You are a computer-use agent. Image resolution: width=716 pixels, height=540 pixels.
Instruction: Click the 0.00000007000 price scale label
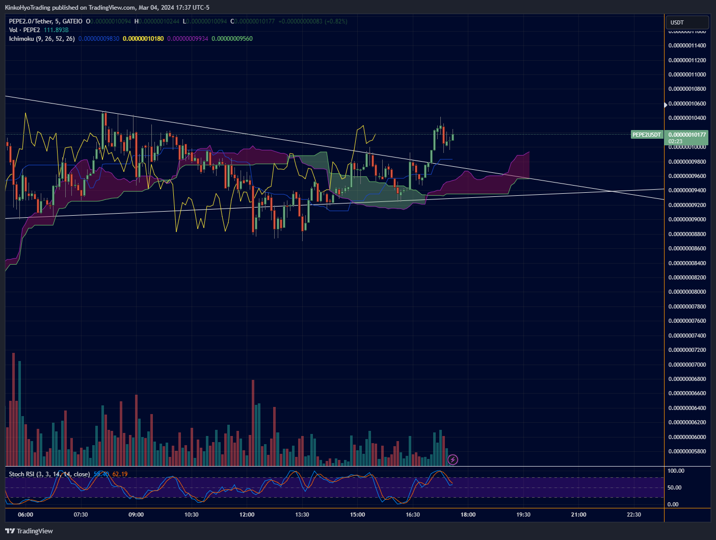coord(687,365)
